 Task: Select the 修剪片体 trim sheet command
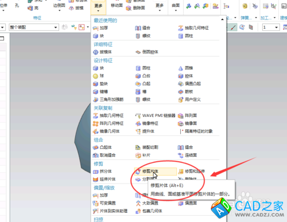coord(155,172)
